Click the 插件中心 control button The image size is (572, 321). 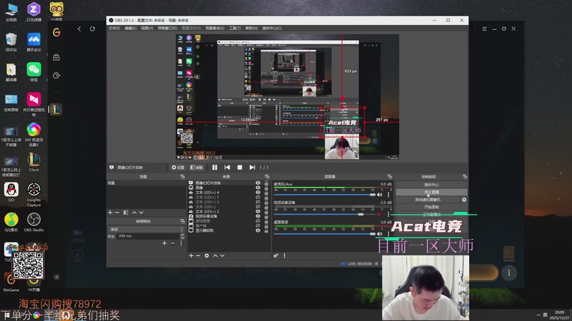click(432, 185)
